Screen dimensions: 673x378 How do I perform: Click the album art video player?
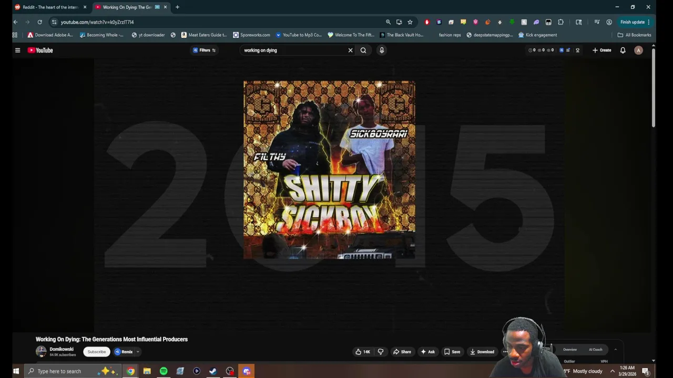(329, 170)
